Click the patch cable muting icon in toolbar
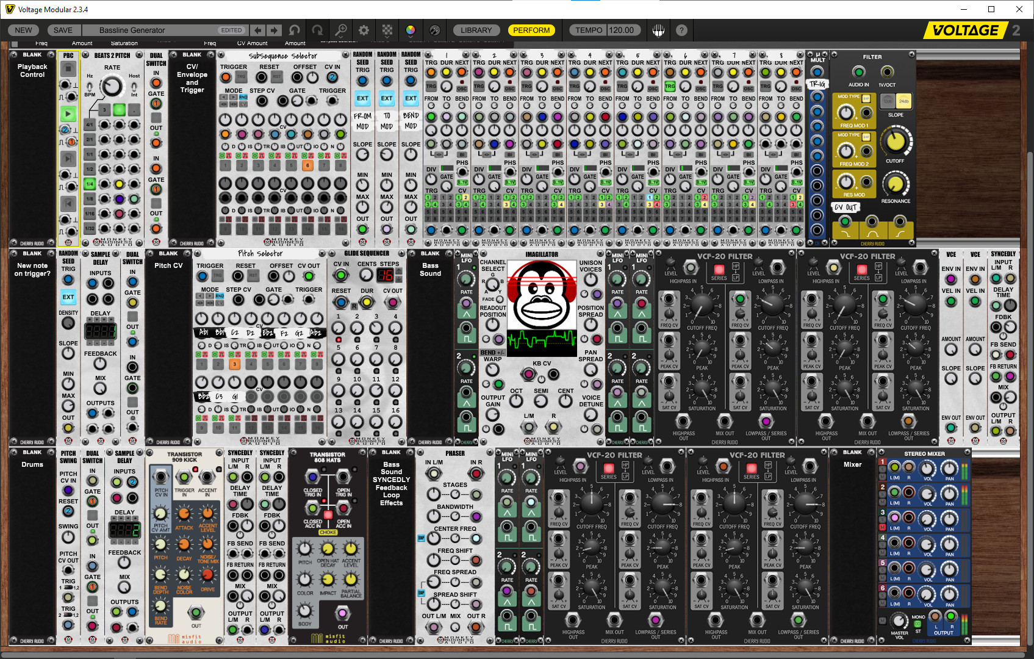1034x659 pixels. point(434,30)
